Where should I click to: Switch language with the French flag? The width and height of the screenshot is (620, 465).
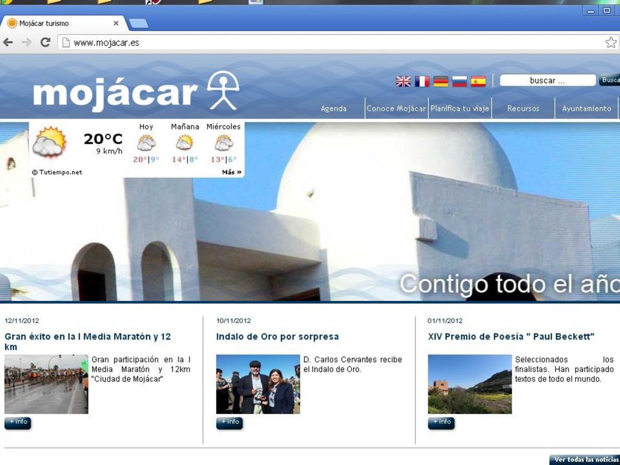point(422,82)
